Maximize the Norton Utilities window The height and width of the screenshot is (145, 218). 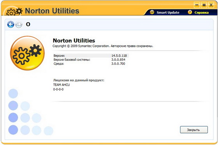(x=204, y=5)
